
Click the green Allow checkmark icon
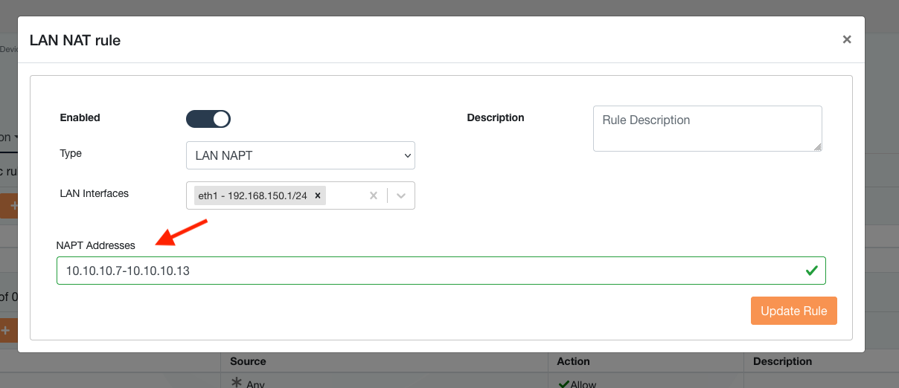[x=563, y=384]
